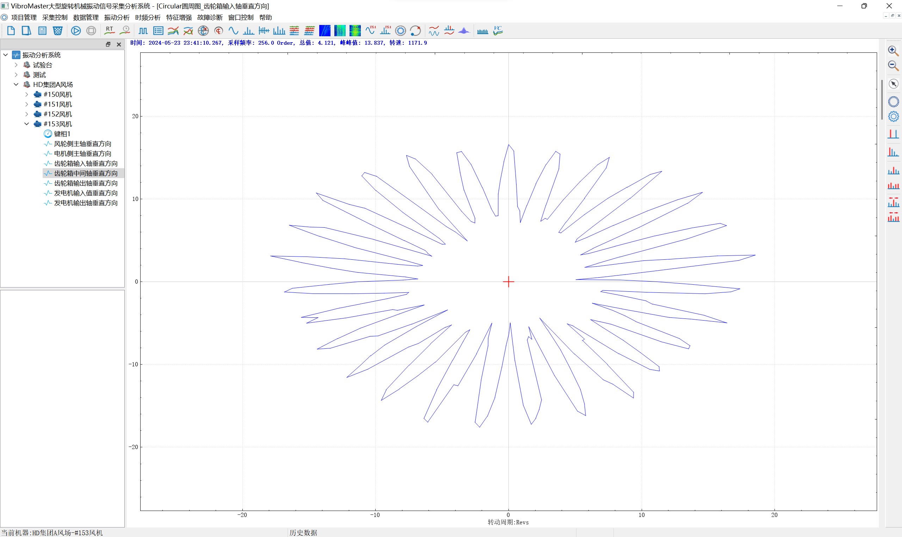Collapse the HD集团A风场 node
Screen dimensions: 902x537
16,84
